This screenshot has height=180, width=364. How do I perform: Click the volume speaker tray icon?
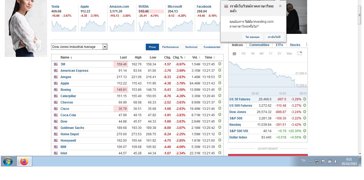tap(336, 161)
